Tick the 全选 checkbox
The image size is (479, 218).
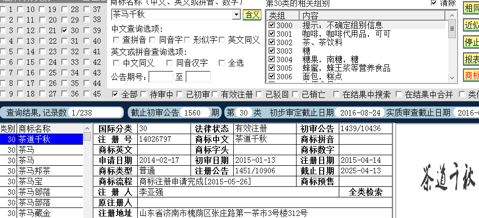pos(222,63)
